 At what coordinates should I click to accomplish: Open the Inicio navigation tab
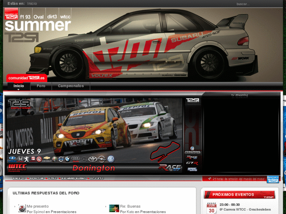pos(18,86)
